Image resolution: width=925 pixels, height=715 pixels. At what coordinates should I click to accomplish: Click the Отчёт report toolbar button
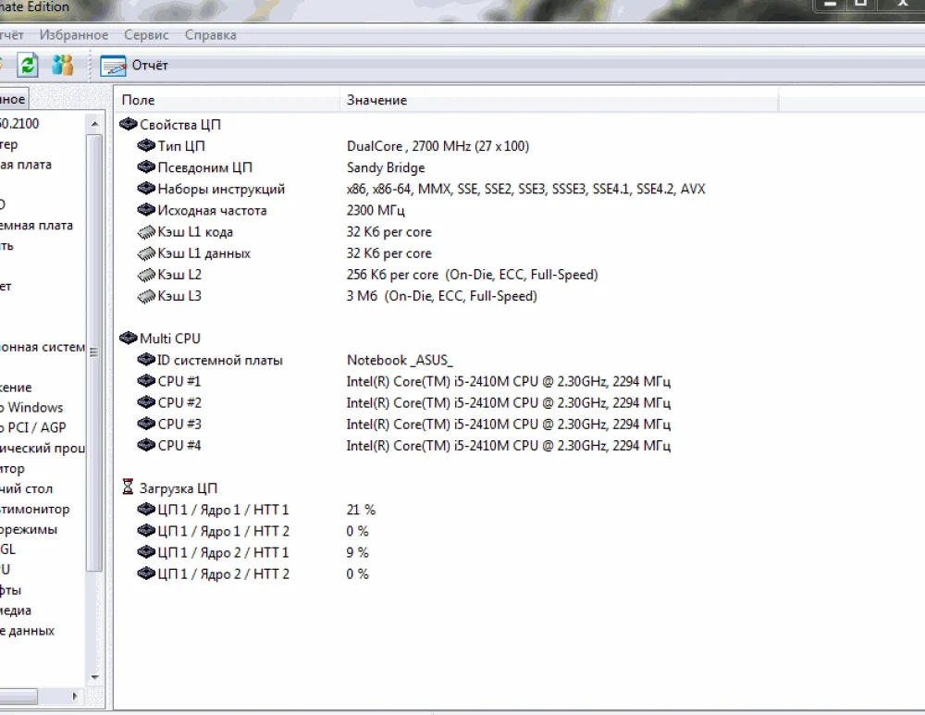(134, 66)
